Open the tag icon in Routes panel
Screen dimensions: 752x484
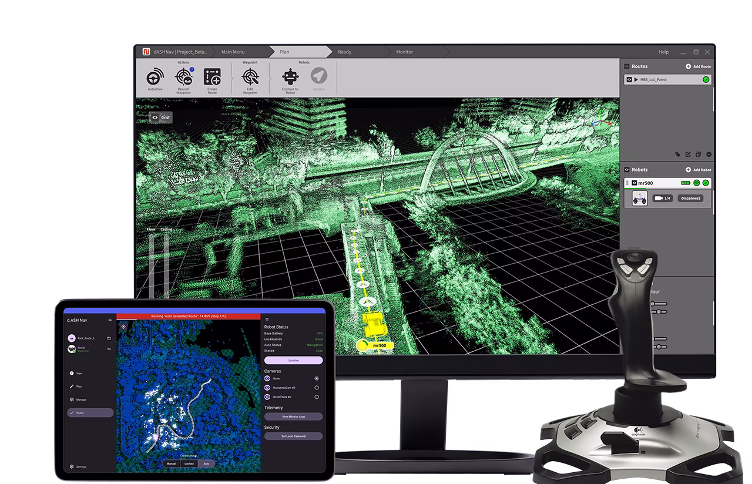pos(678,154)
